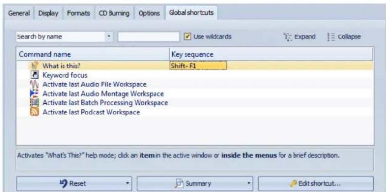386x192 pixels.
Task: Click the Collapse tree icon
Action: coord(331,37)
